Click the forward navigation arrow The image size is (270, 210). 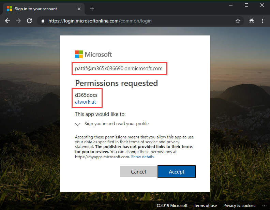click(x=18, y=21)
